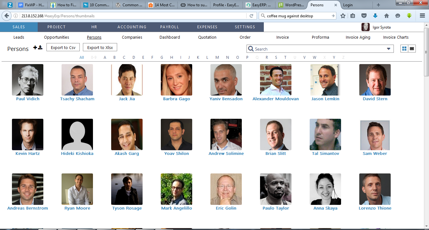429x230 pixels.
Task: Click the browser search box text
Action: pos(290,16)
